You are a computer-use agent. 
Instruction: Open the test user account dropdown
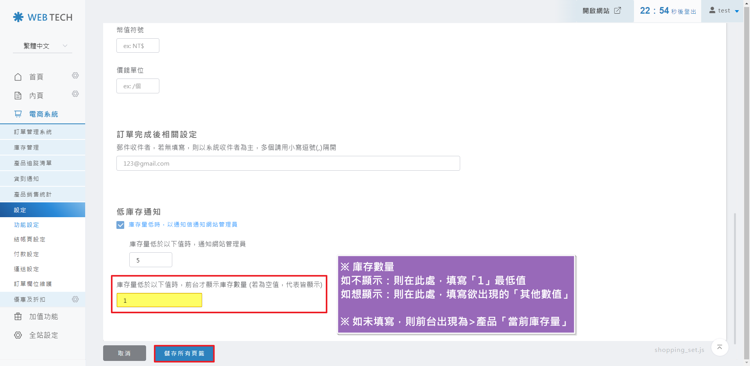click(724, 11)
